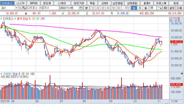Screen dimensions: 184x104
Task: Click the LC:13.06 indicator text
Action: [175, 19]
